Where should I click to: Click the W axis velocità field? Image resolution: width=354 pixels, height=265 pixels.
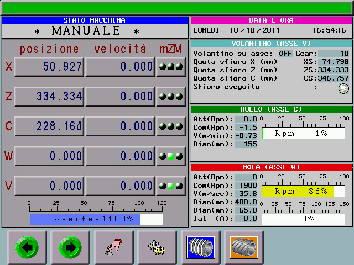(120, 156)
